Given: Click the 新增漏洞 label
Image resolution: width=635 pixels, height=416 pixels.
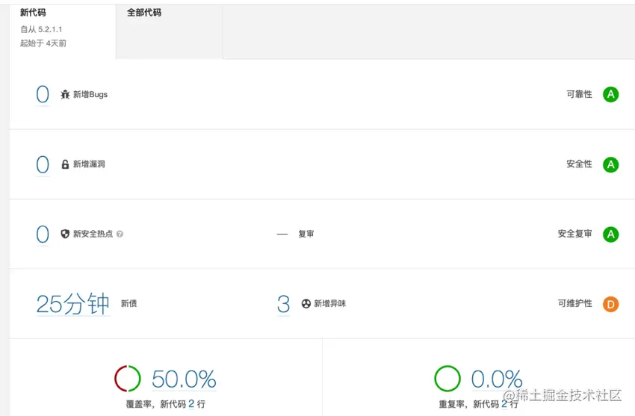Looking at the screenshot, I should pos(89,164).
